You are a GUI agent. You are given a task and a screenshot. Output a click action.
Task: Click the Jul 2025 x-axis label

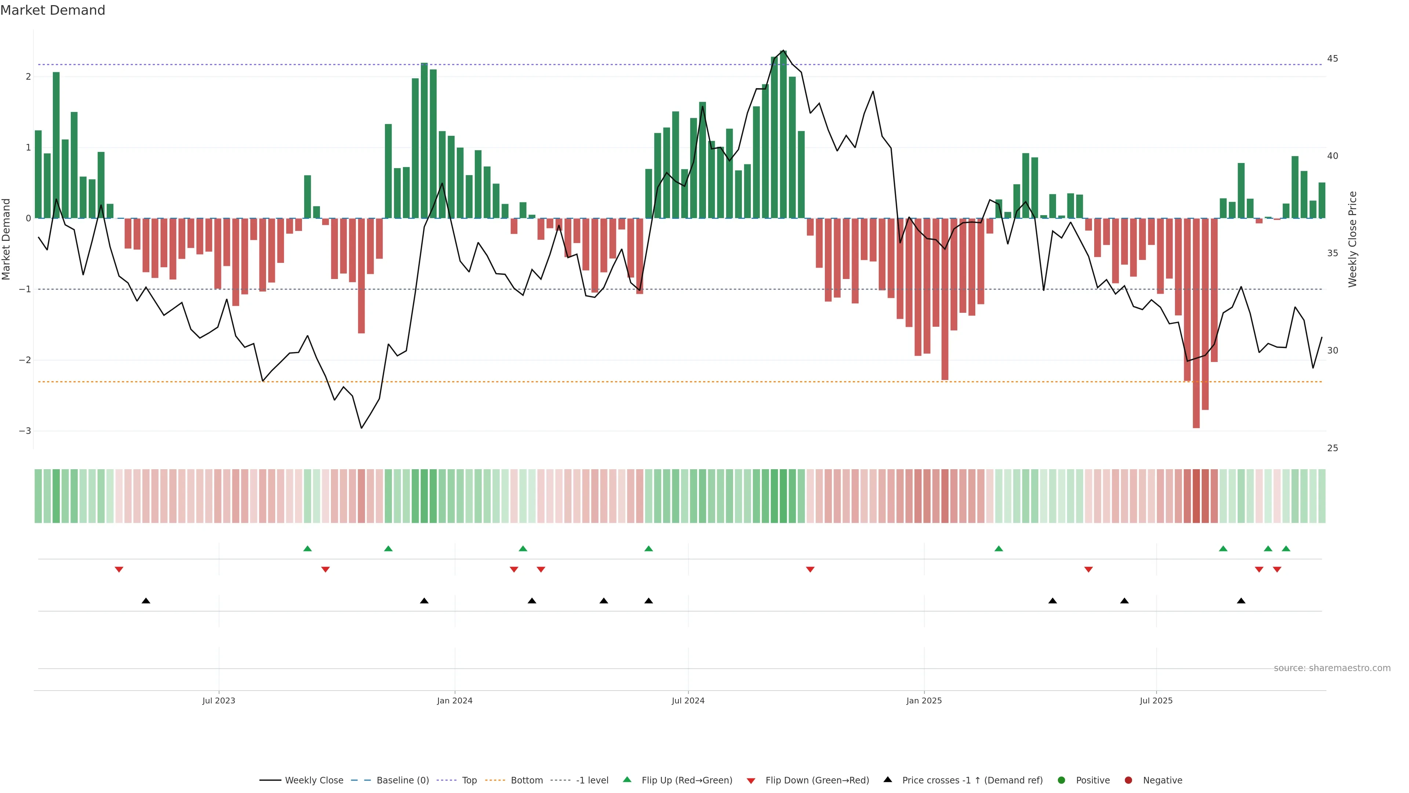point(1156,700)
